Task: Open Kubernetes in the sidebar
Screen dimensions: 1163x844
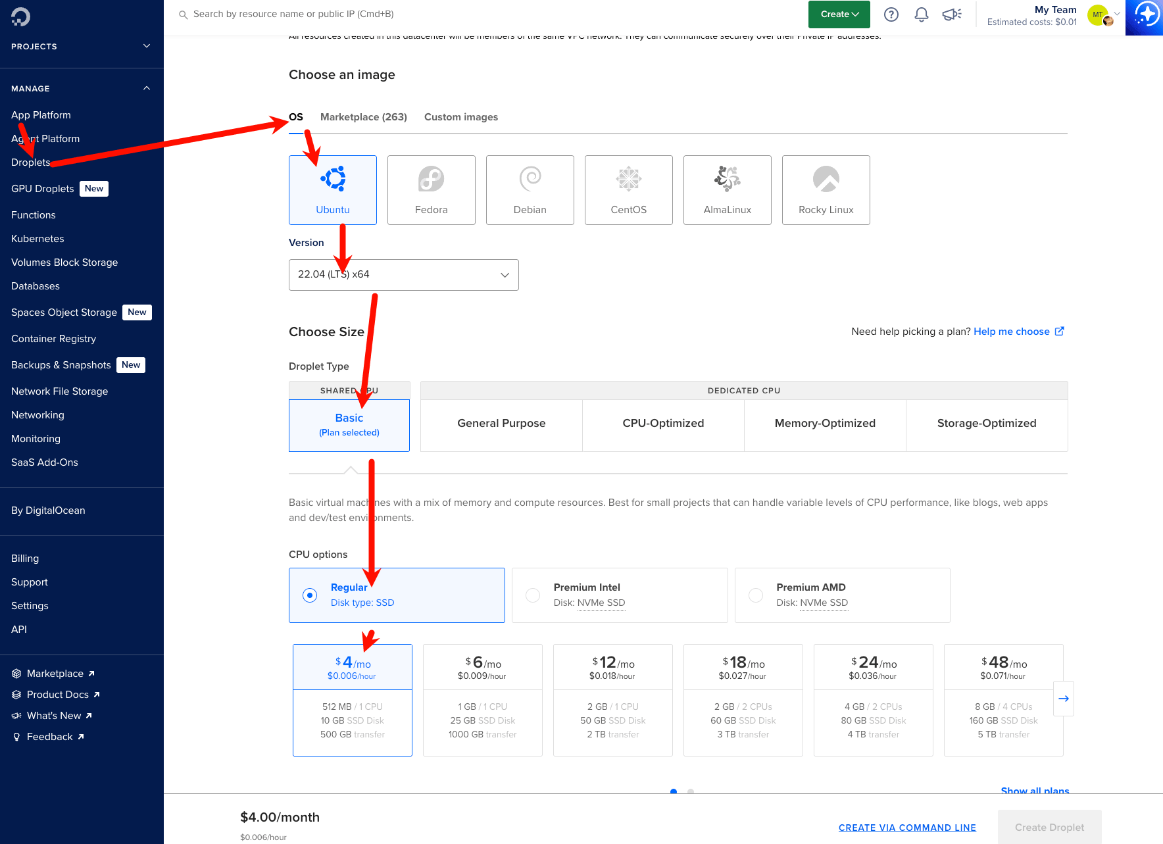Action: (37, 239)
